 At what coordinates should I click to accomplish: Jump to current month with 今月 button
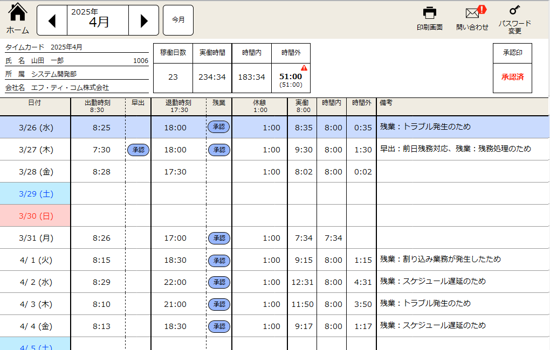[178, 20]
